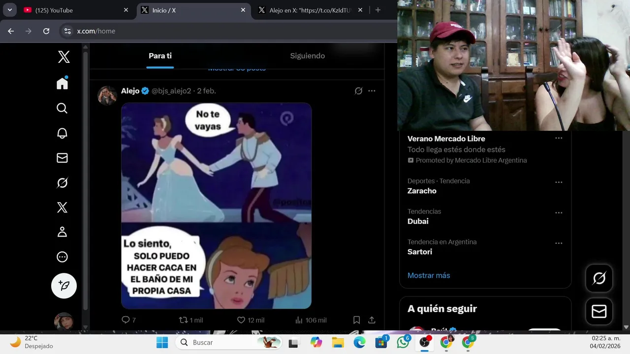Open OBS Studio from taskbar

click(x=425, y=342)
